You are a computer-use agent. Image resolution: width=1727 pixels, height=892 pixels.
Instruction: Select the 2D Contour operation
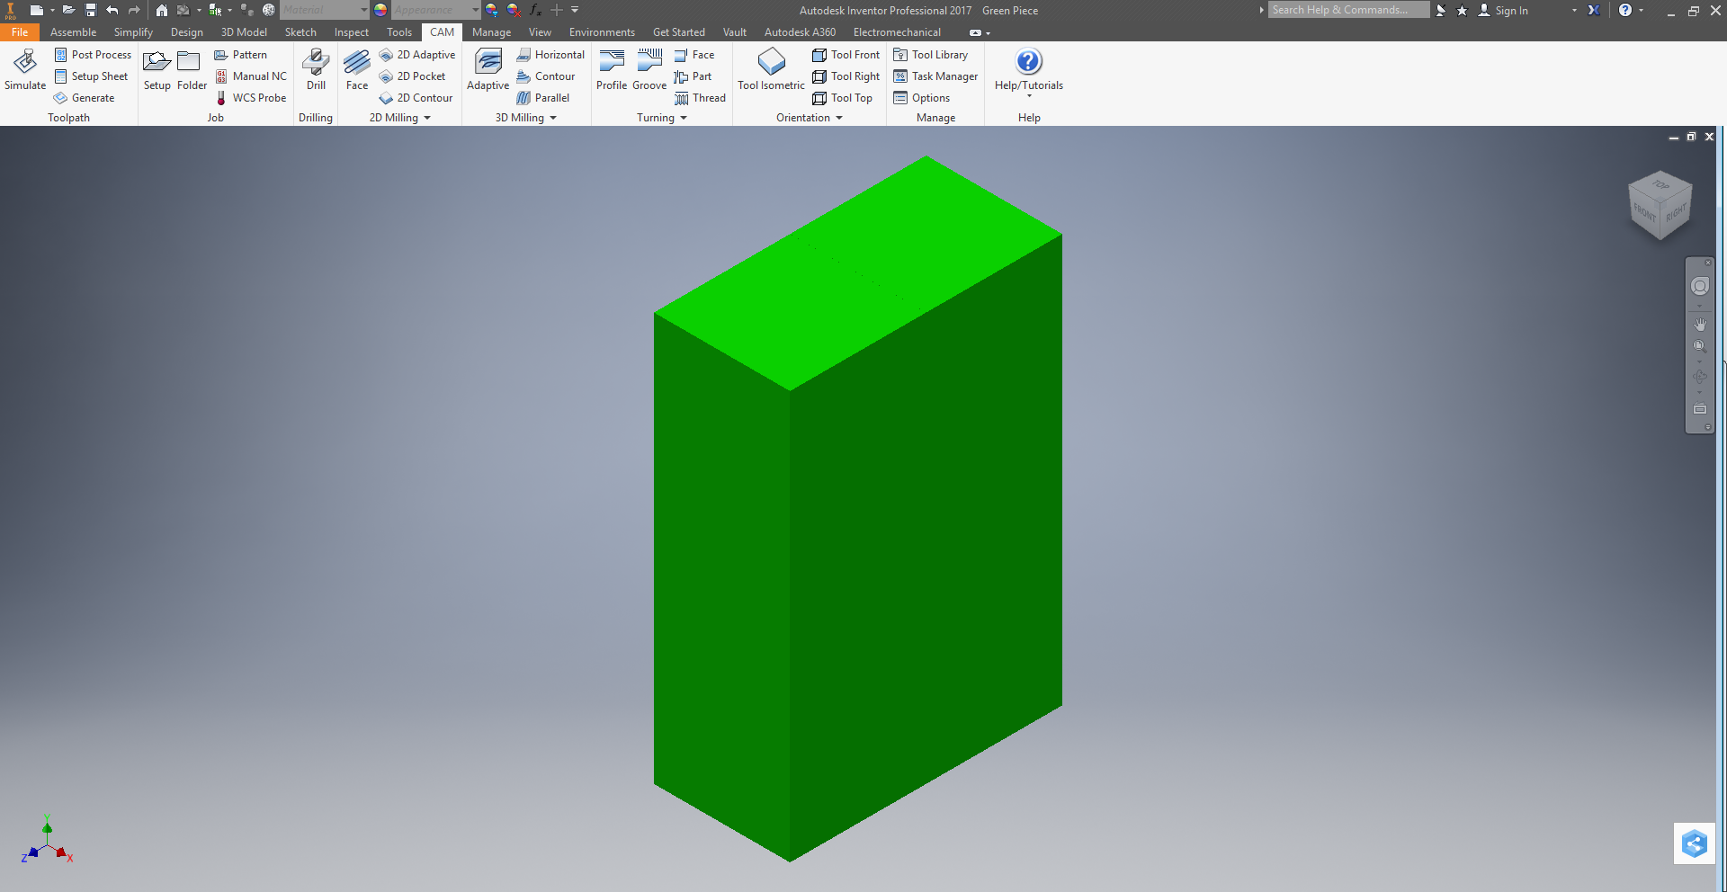[416, 98]
